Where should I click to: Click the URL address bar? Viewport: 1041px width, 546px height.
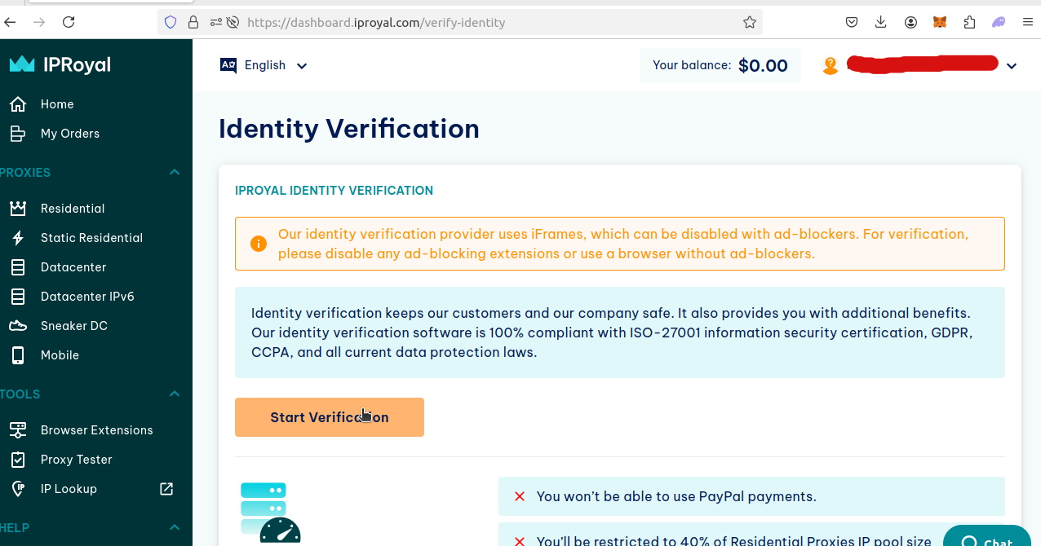(x=489, y=23)
